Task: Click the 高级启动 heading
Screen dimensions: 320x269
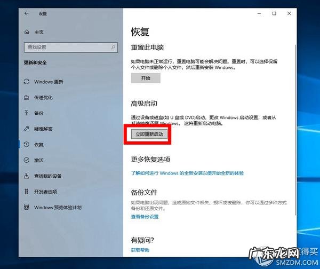Action: click(144, 104)
